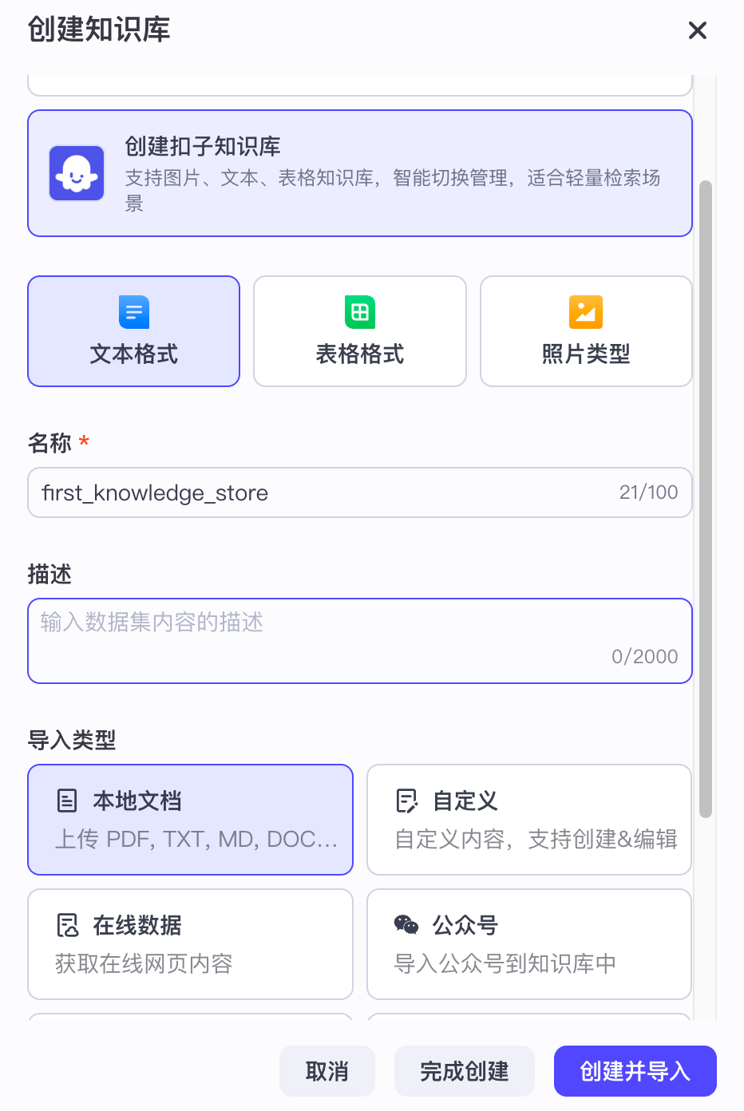Click the local document file icon
The height and width of the screenshot is (1111, 744).
pyautogui.click(x=68, y=801)
